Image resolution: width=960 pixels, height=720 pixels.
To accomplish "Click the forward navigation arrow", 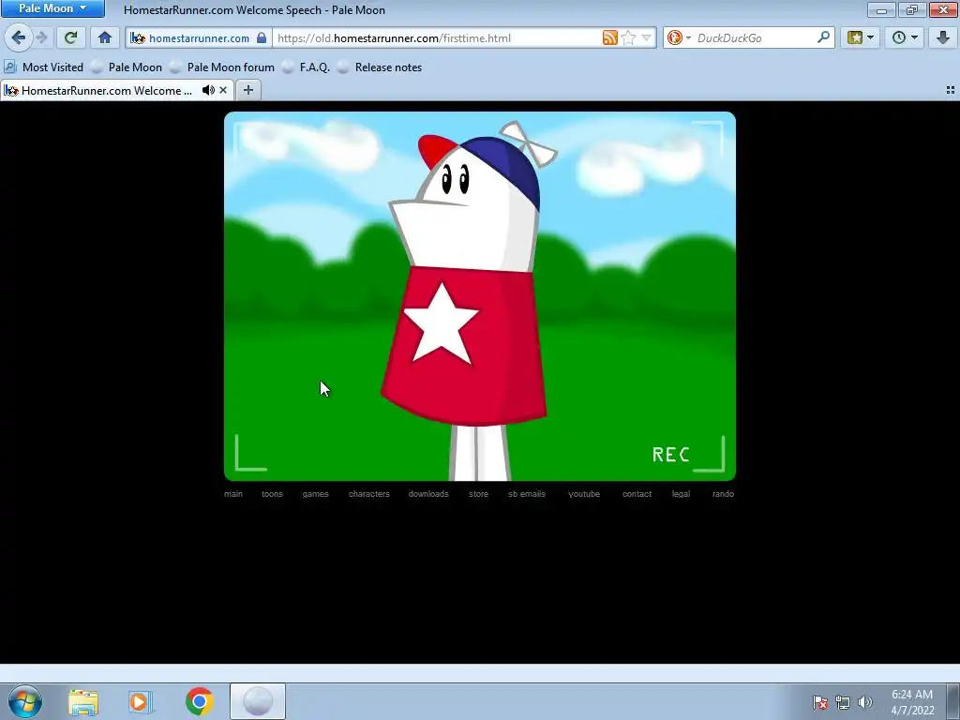I will (x=42, y=37).
